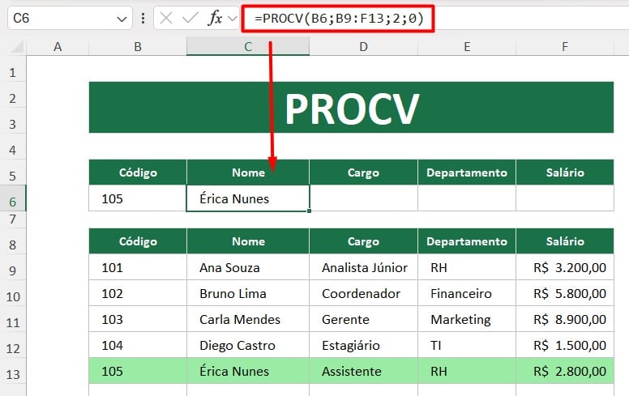Click the Name Box showing C6
Screen dimensions: 629x396
(70, 18)
